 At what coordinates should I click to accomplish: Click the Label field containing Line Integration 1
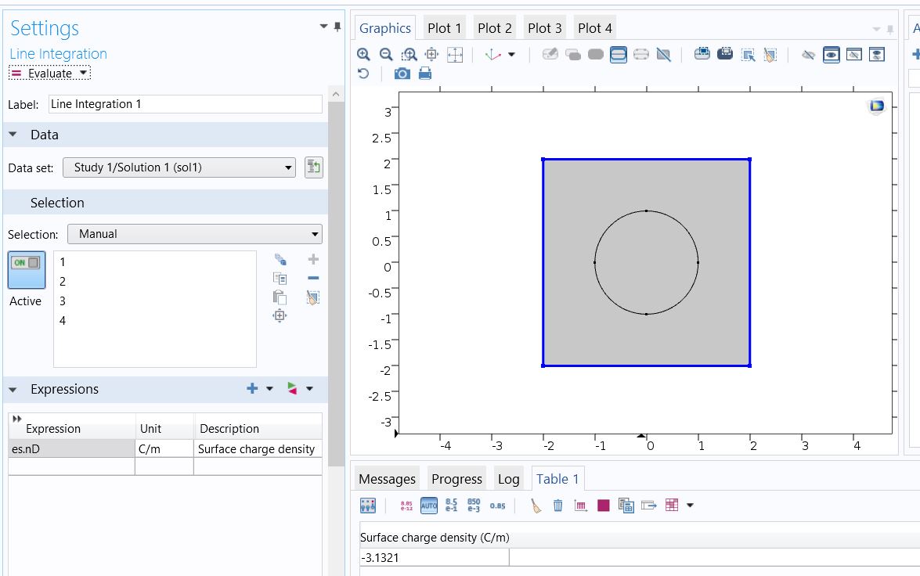[185, 104]
